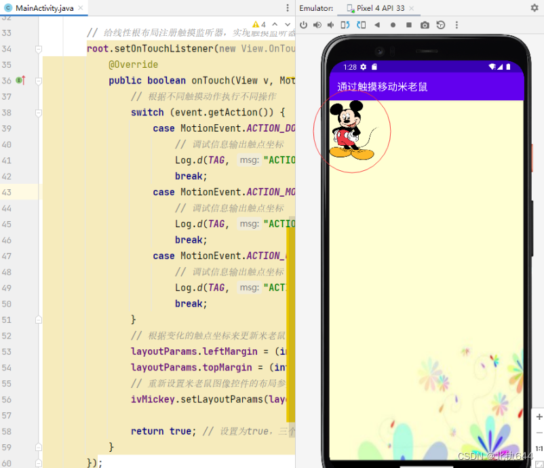This screenshot has width=544, height=468.
Task: Set emulator zoom to 1:1
Action: [x=539, y=448]
